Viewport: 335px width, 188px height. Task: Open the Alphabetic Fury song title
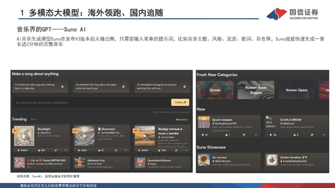(x=96, y=160)
